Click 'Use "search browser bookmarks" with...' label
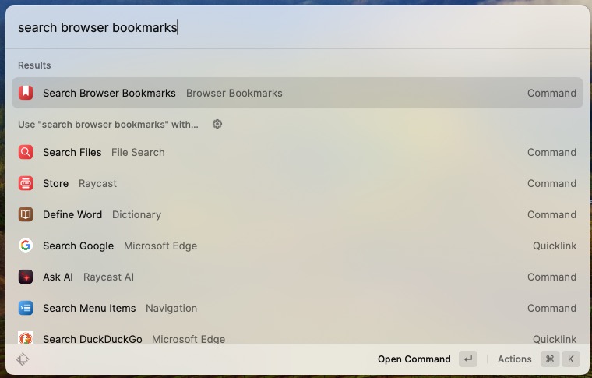 108,124
